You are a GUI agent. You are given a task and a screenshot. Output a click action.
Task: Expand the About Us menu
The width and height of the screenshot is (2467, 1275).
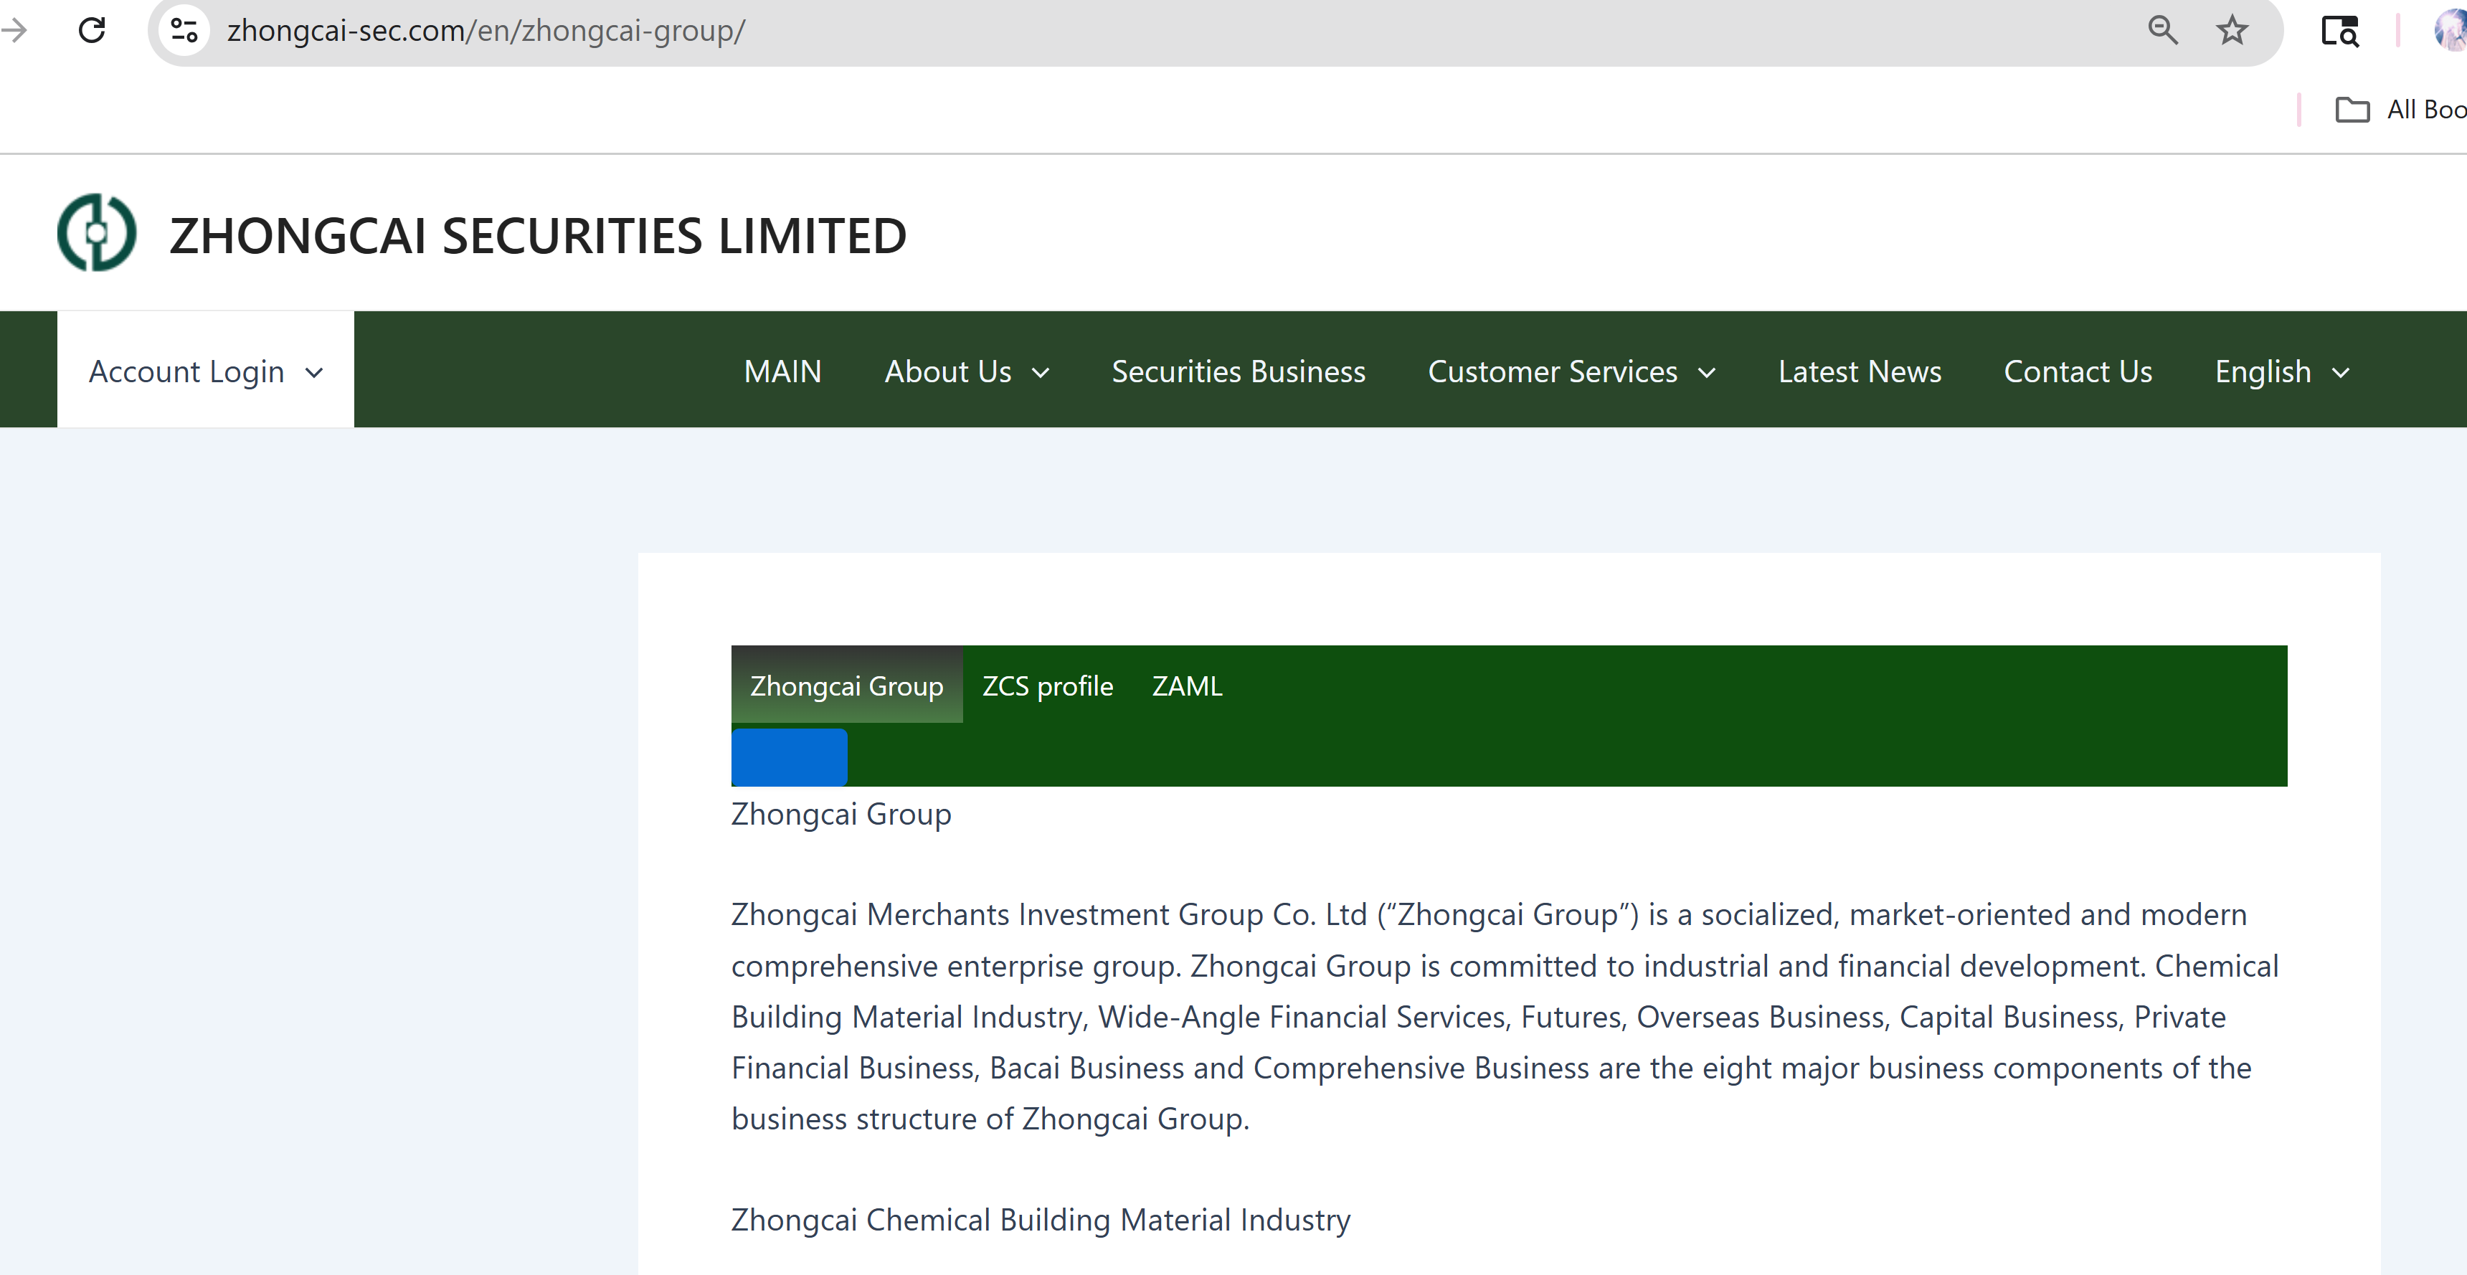coord(966,371)
